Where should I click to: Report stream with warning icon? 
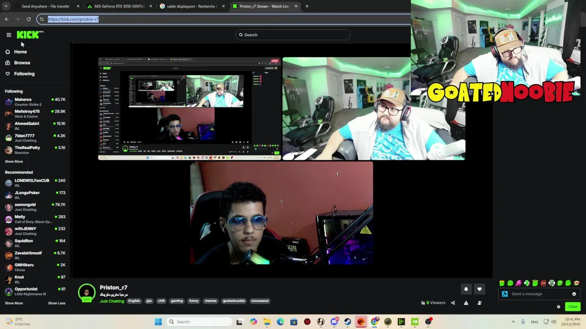[x=466, y=303]
